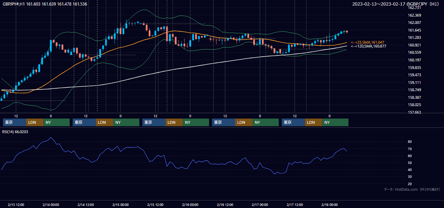The image size is (444, 208).
Task: Select the 158.749 price axis label
Action: tap(414, 90)
